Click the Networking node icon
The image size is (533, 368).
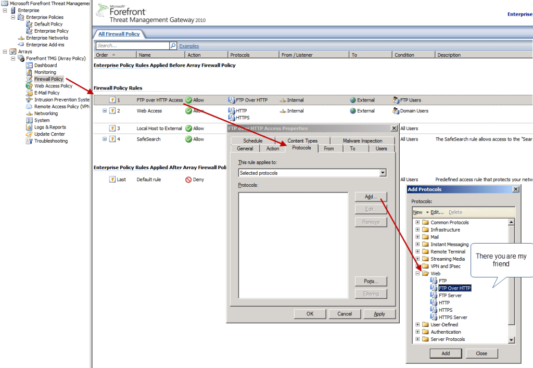click(x=29, y=113)
